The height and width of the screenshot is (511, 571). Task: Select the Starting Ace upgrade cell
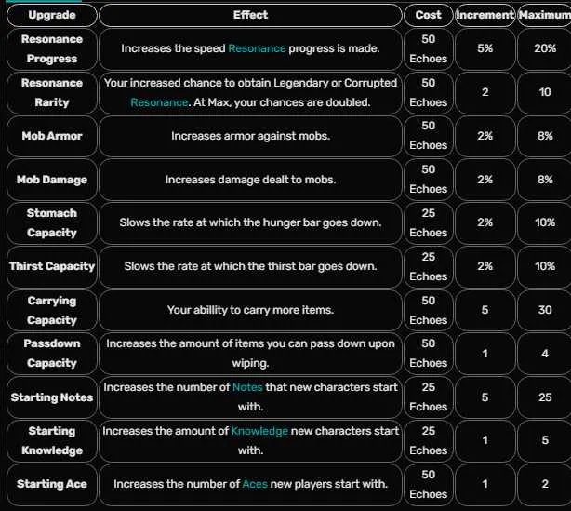pos(52,484)
